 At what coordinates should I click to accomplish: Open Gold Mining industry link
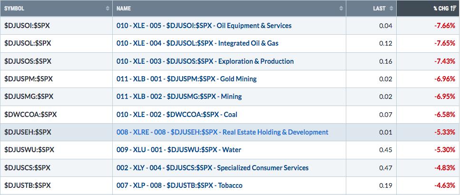[186, 79]
